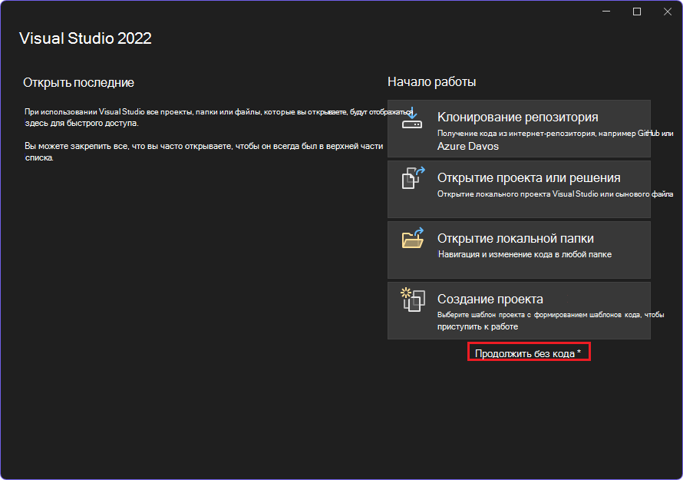Select Открытие проекта или решения

pyautogui.click(x=519, y=189)
